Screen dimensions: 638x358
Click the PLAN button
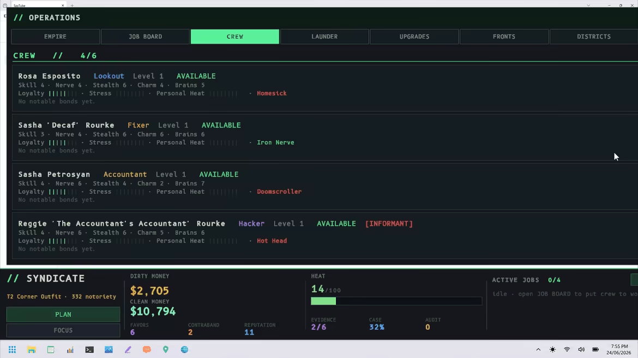(63, 314)
